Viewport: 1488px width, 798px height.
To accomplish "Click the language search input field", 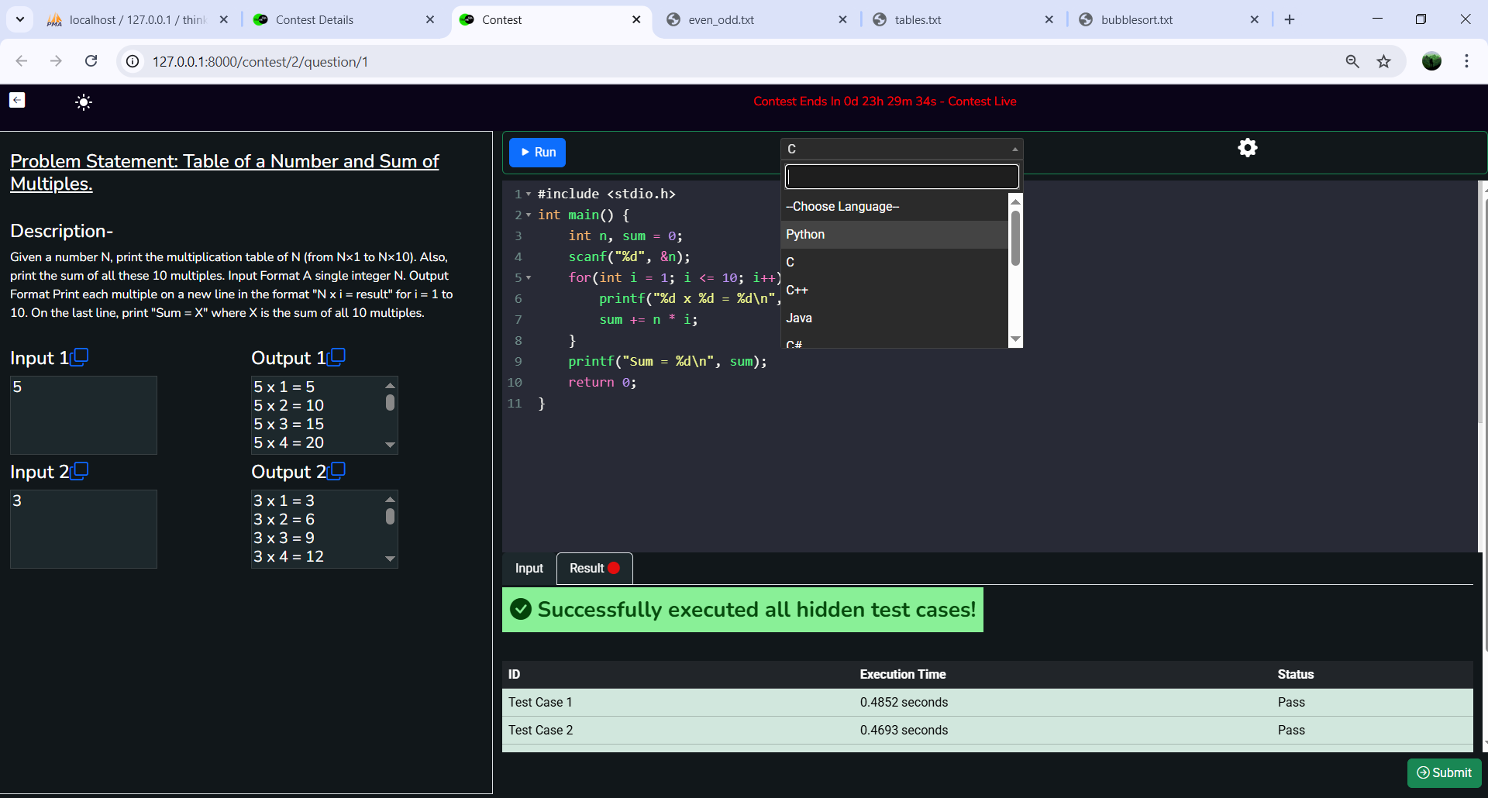I will (901, 177).
